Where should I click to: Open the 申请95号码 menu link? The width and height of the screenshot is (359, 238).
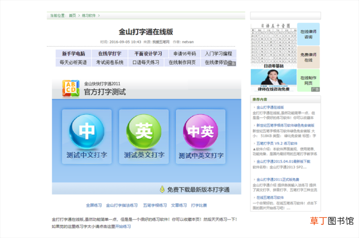click(x=184, y=53)
